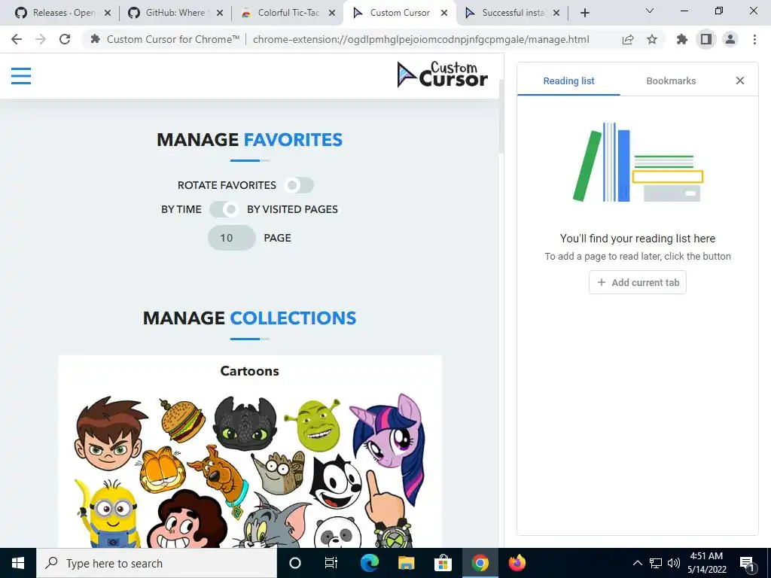Open the notification center icon
The width and height of the screenshot is (771, 578).
click(x=747, y=563)
